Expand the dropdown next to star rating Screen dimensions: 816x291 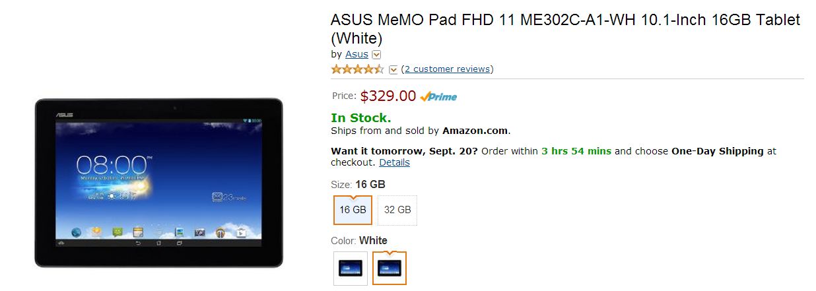coord(393,69)
